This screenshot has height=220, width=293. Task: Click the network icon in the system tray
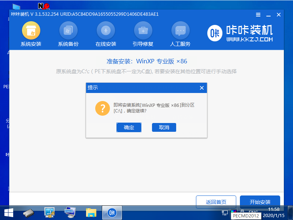pos(224,212)
